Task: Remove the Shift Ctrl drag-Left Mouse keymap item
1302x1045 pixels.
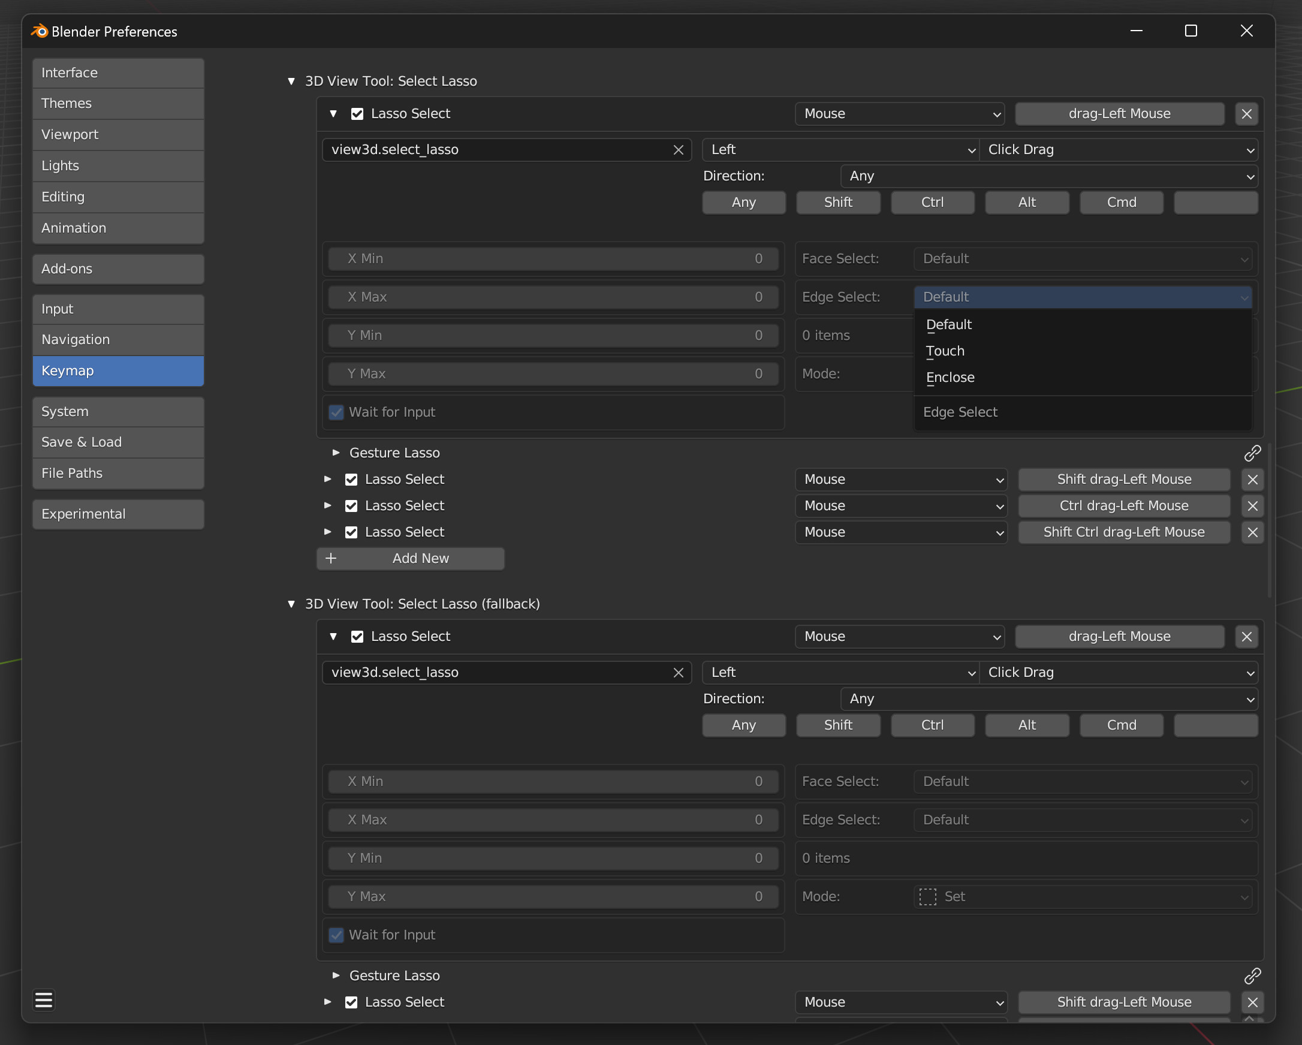Action: coord(1252,533)
